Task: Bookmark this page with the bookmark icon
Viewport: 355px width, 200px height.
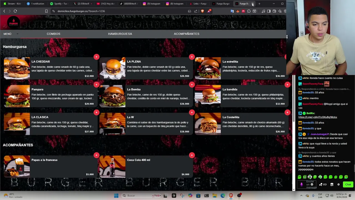Action: tap(46, 11)
